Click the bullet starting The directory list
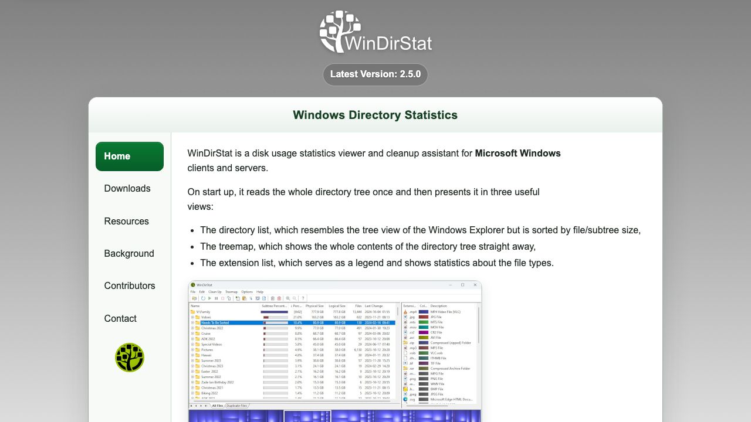The height and width of the screenshot is (422, 751). (420, 230)
